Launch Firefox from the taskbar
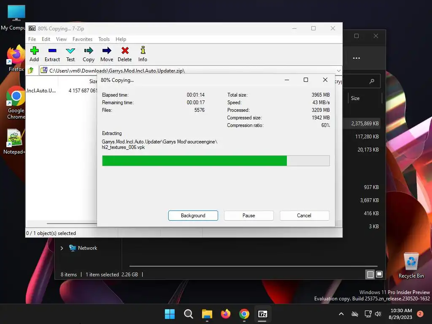The height and width of the screenshot is (324, 432). [226, 314]
